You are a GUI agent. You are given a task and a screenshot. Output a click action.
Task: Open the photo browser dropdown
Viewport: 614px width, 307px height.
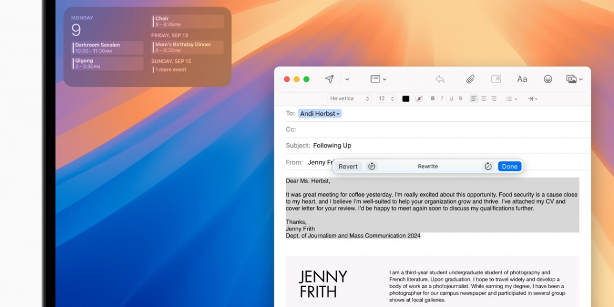click(574, 79)
